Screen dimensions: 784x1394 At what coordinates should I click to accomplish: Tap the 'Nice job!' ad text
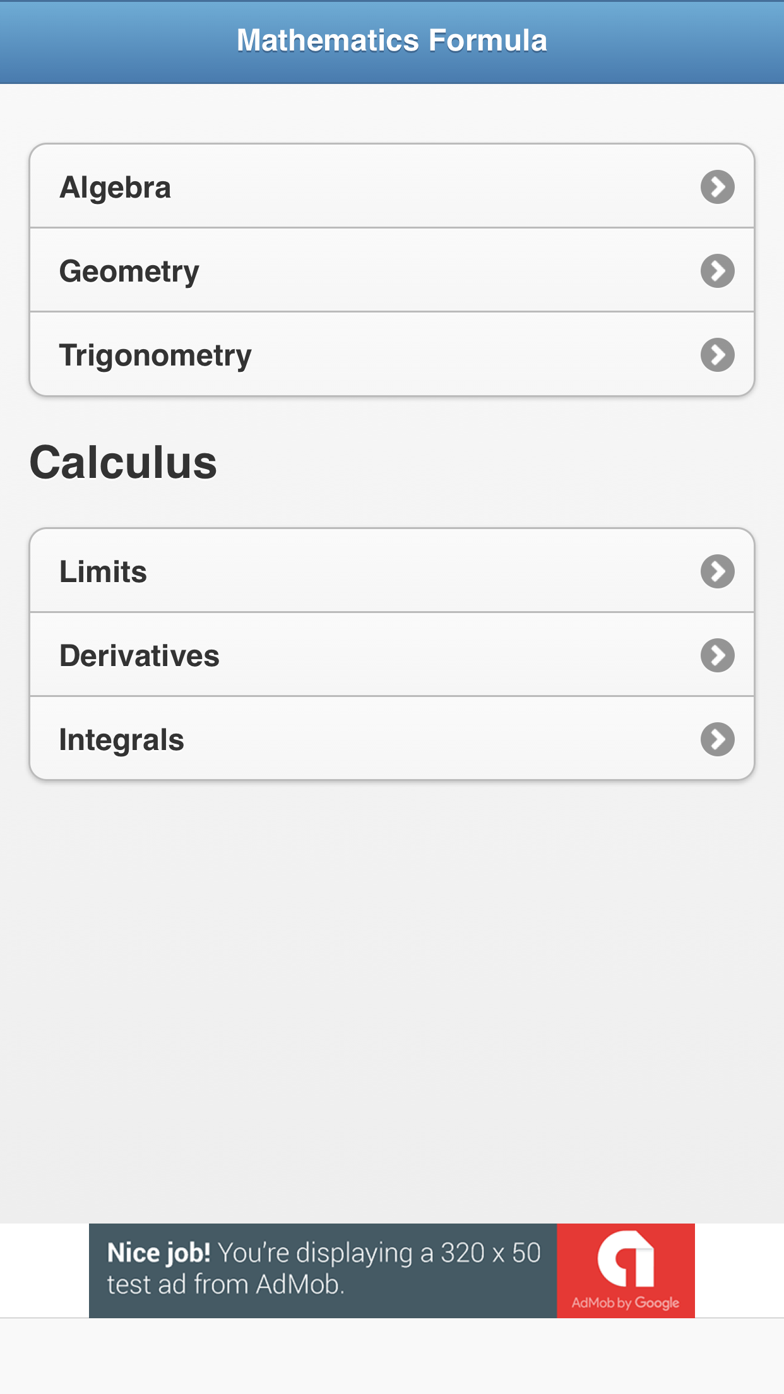pyautogui.click(x=159, y=1253)
